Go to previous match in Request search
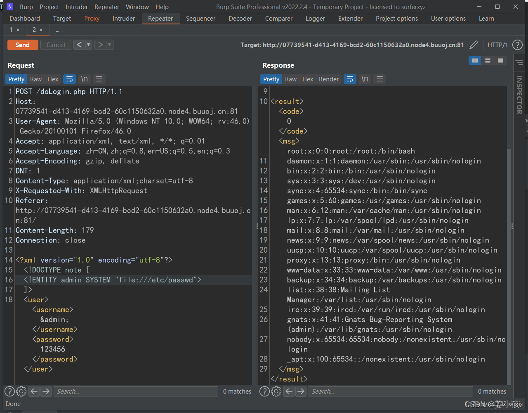The image size is (528, 413). pos(34,392)
